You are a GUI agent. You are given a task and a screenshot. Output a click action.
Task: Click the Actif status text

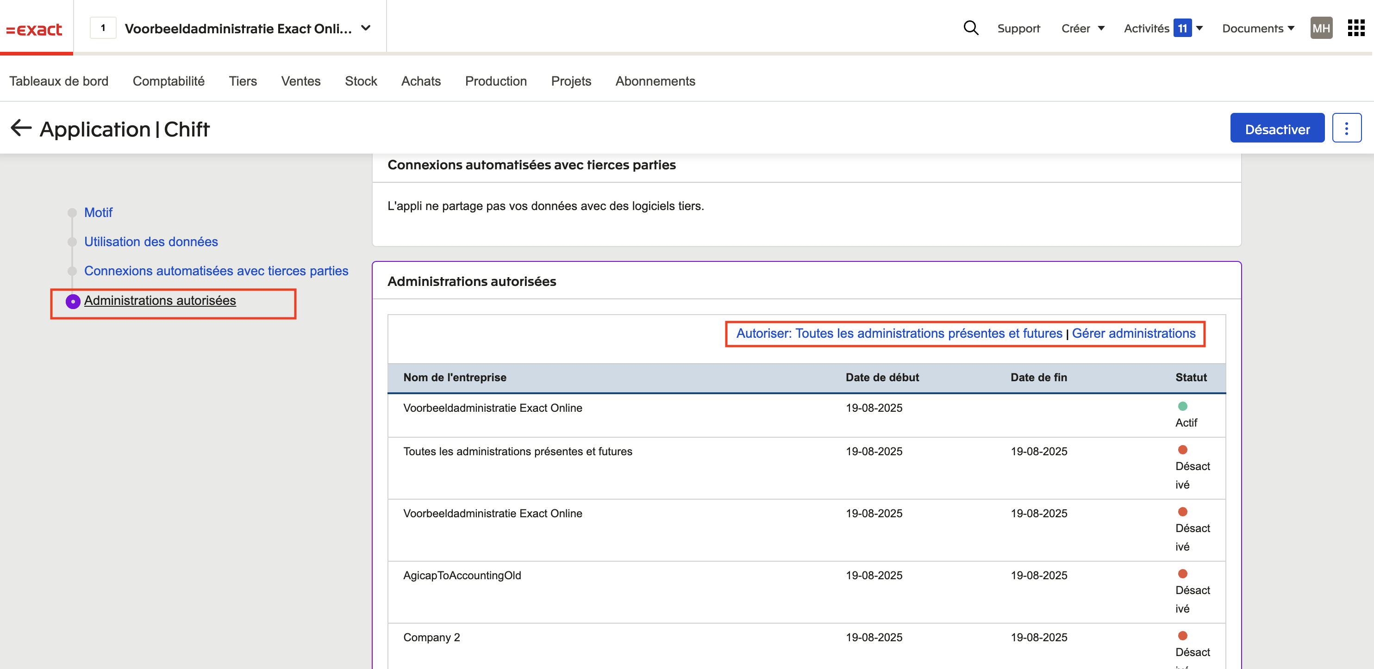tap(1186, 423)
